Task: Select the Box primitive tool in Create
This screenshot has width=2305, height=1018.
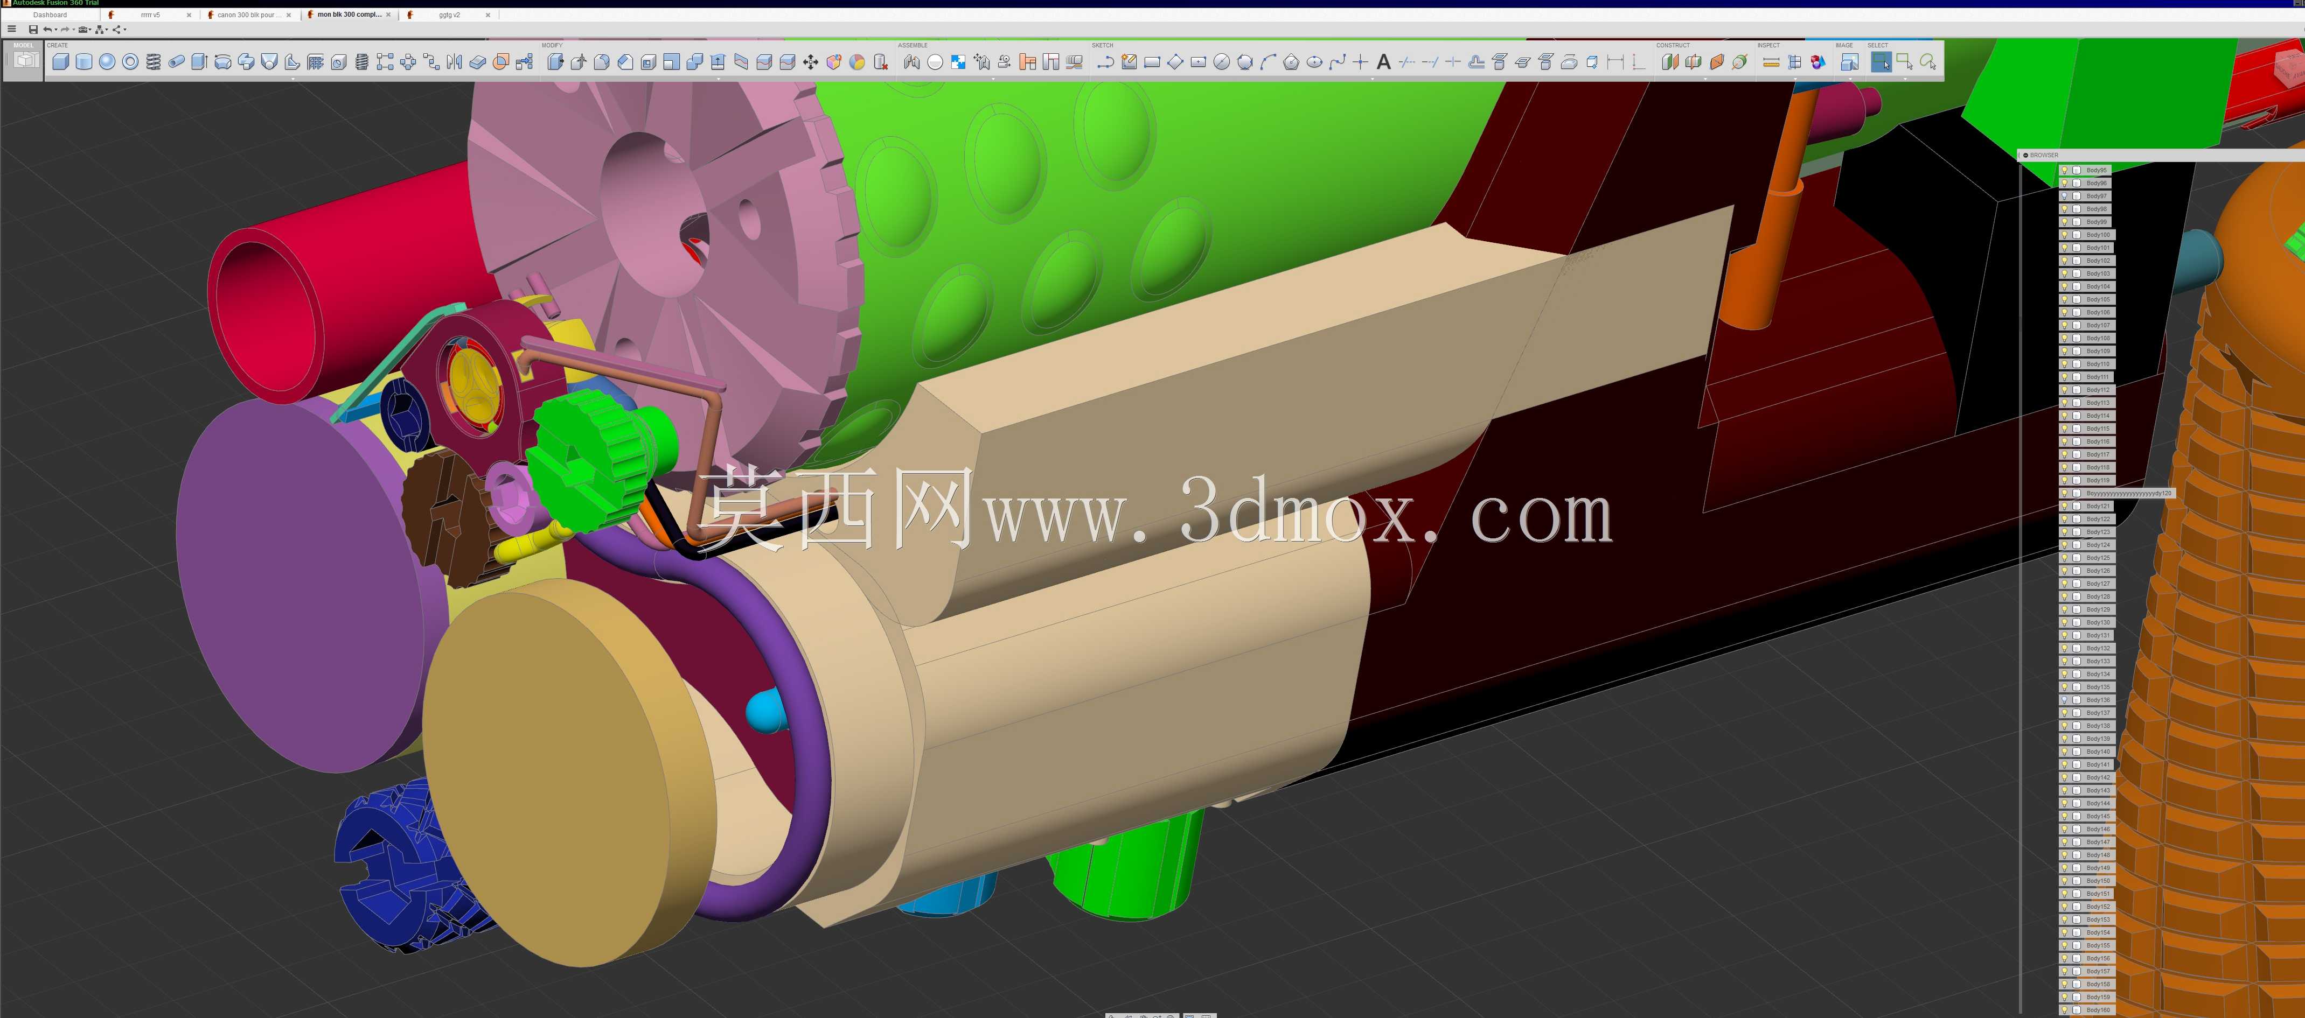Action: pyautogui.click(x=61, y=62)
